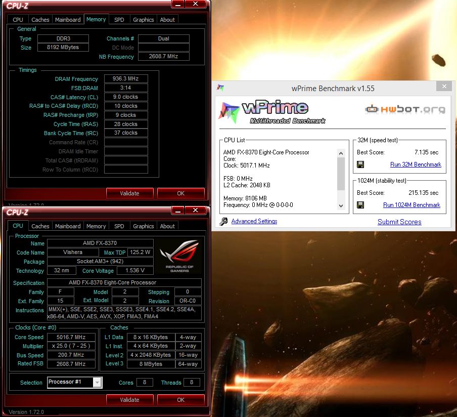Click the wPrime title bar app icon
Image resolution: width=457 pixels, height=417 pixels.
tap(220, 88)
